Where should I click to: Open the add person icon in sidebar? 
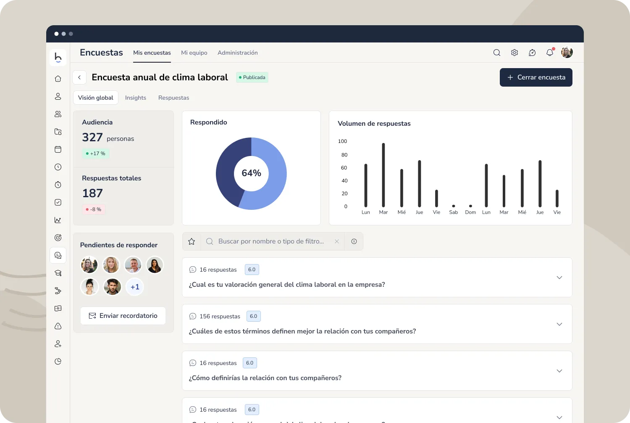pos(58,344)
